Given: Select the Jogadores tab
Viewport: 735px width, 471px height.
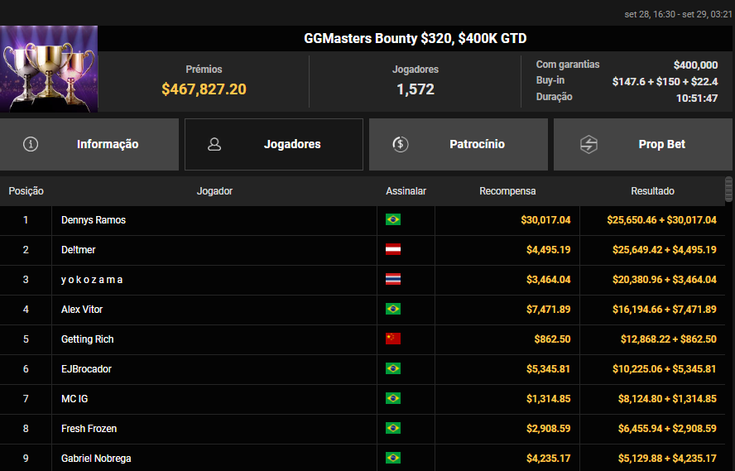Looking at the screenshot, I should [x=274, y=144].
